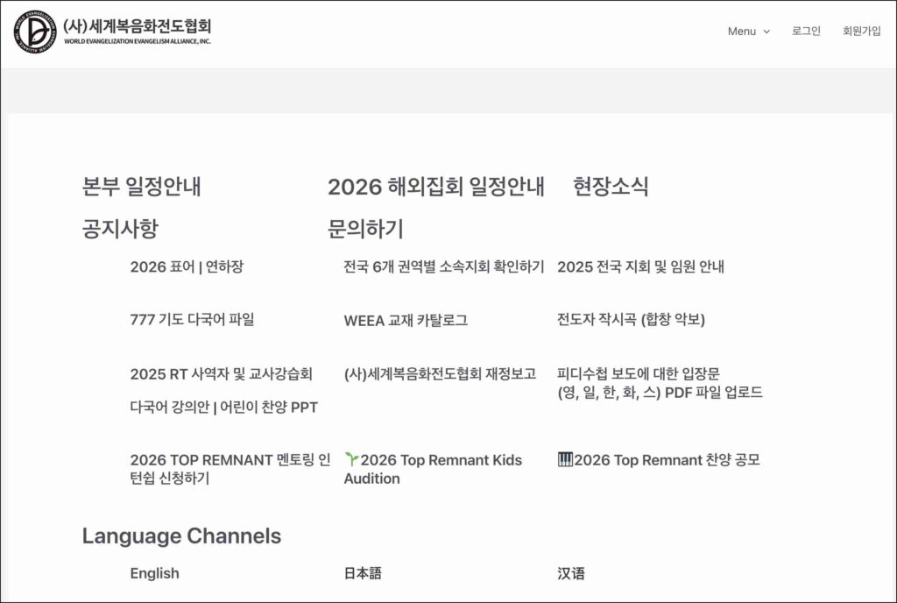Screen dimensions: 897x603
Task: Open 문의하기 contact page
Action: tap(365, 230)
